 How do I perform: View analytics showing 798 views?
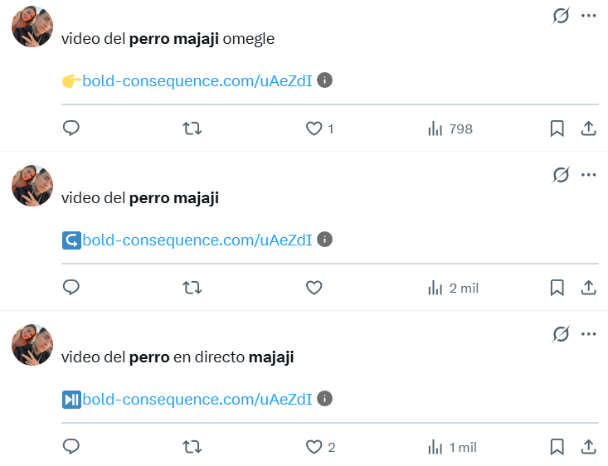[x=450, y=129]
